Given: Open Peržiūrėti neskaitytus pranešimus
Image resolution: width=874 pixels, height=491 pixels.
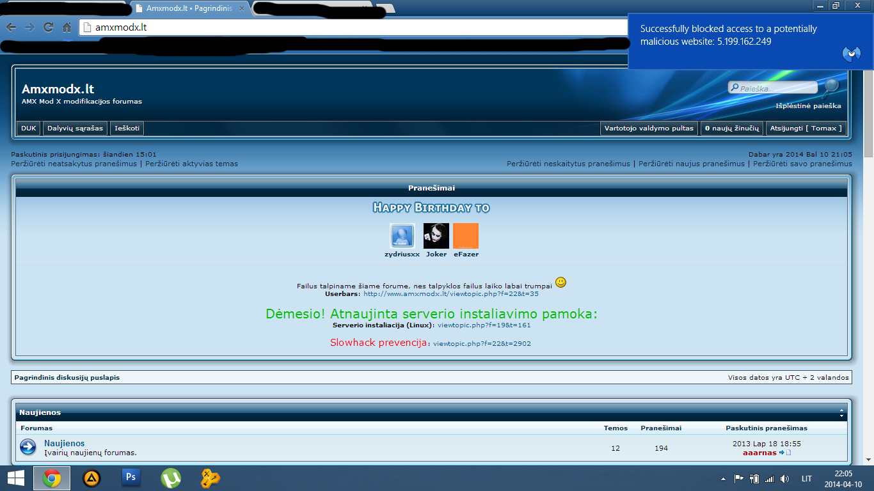Looking at the screenshot, I should [x=568, y=164].
